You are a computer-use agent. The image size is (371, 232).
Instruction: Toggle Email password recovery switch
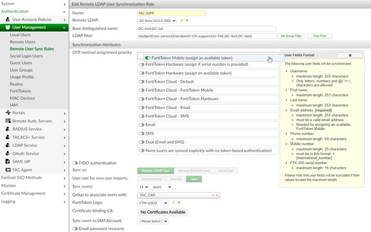click(x=75, y=229)
